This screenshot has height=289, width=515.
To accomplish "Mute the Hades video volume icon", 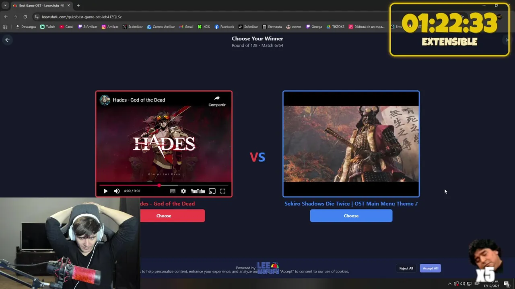I will [117, 191].
